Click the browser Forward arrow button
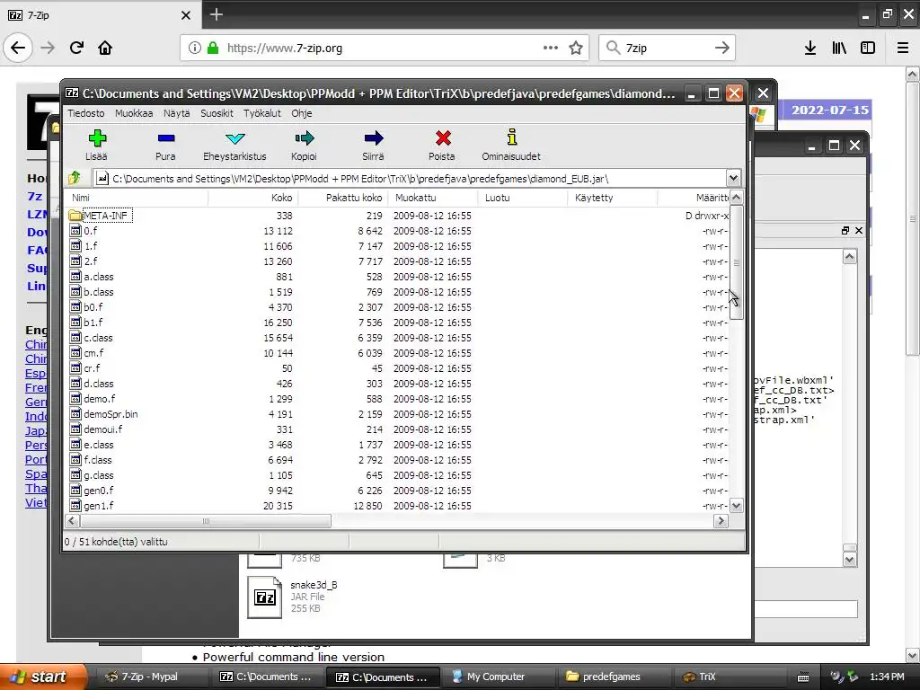The height and width of the screenshot is (690, 920). [48, 48]
